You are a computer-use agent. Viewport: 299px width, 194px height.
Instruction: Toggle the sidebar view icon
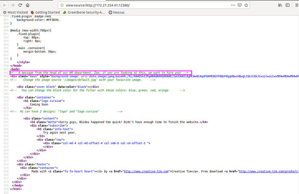click(x=287, y=5)
